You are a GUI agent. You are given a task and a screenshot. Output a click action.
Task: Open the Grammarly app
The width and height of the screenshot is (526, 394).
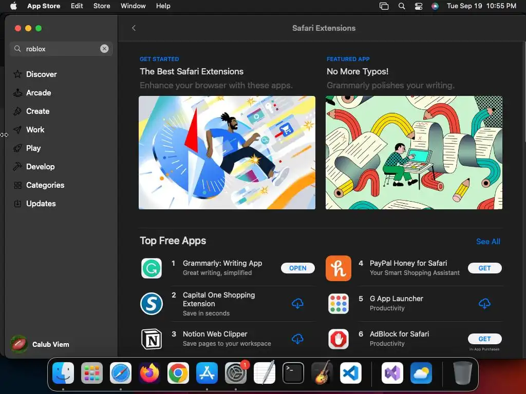click(x=297, y=268)
